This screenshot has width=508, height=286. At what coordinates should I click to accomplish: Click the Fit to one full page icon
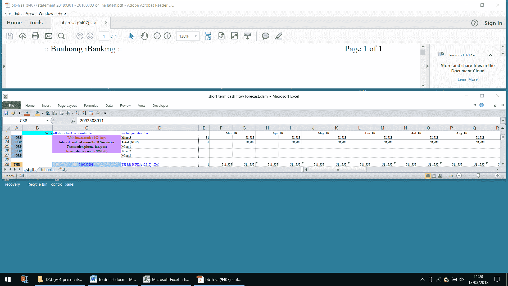click(x=221, y=36)
